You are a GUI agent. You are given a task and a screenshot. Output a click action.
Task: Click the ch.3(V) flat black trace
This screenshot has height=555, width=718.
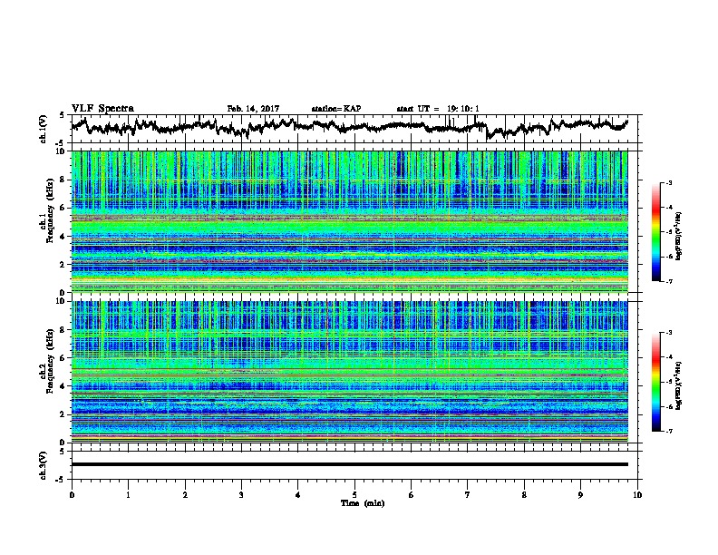pos(350,464)
